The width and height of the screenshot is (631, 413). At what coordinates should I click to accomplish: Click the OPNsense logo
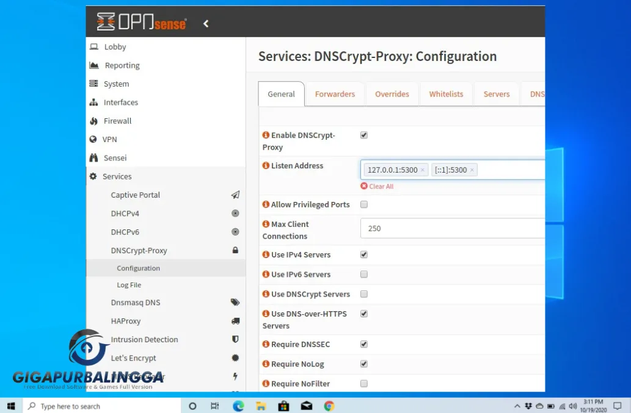(x=141, y=22)
